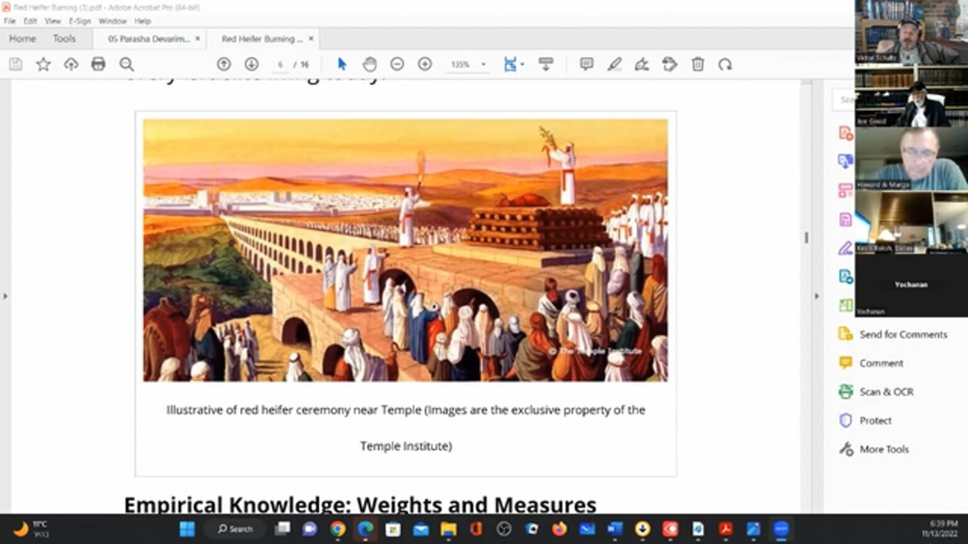Screen dimensions: 968x544
Task: Open the E-Sign menu
Action: [79, 21]
